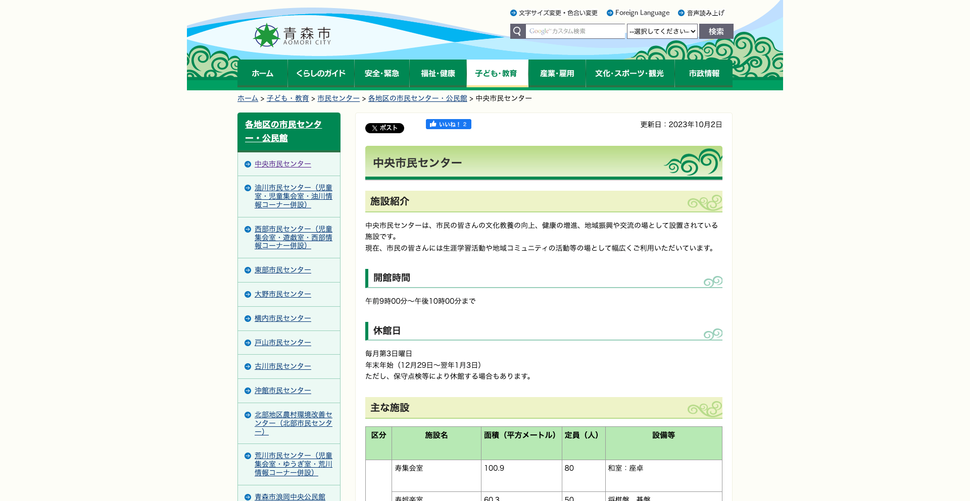Open 東部市民センター link

(x=283, y=269)
